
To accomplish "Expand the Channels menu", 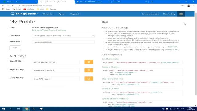I will [x=48, y=14].
